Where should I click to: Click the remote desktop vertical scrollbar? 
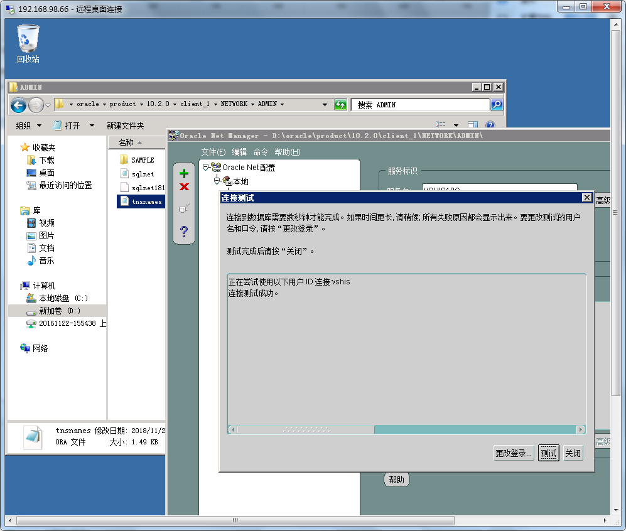615,213
